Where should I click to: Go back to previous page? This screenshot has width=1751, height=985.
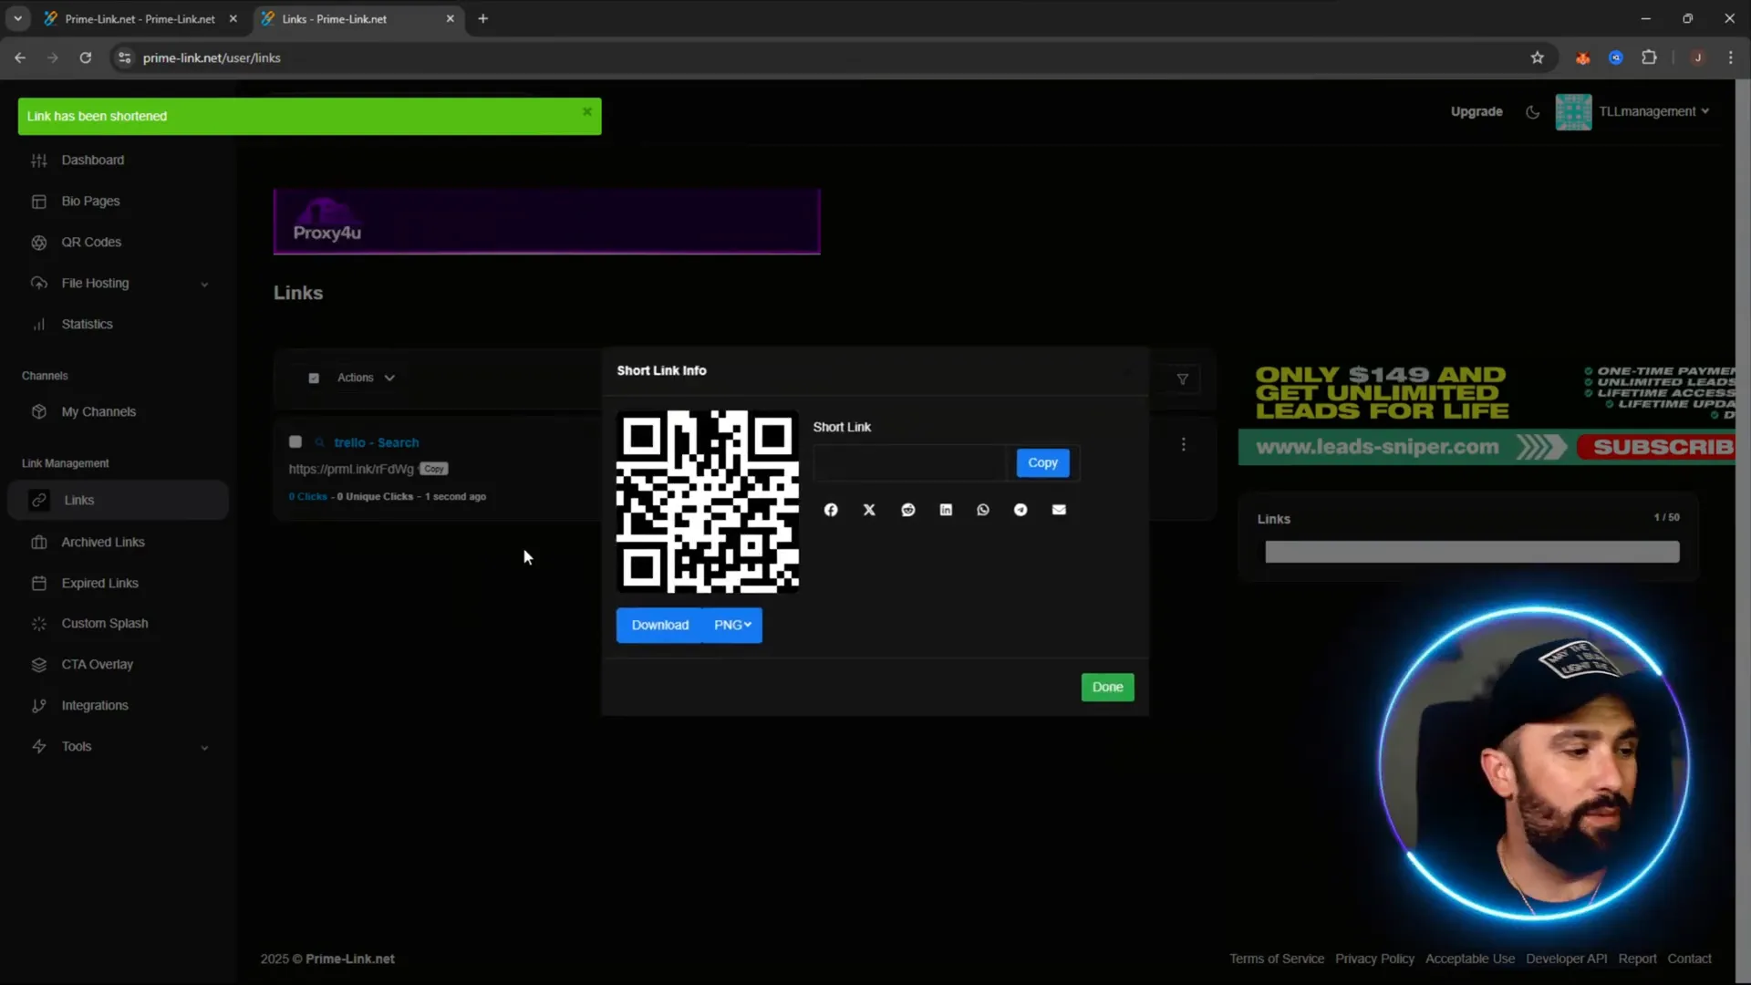tap(20, 57)
